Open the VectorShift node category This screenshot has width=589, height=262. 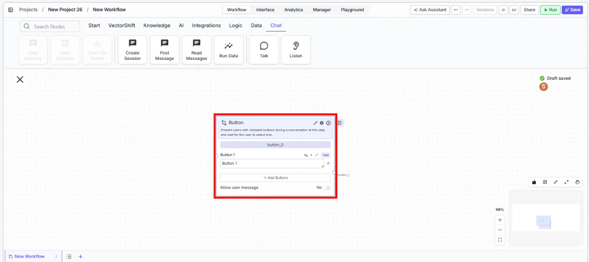(122, 26)
